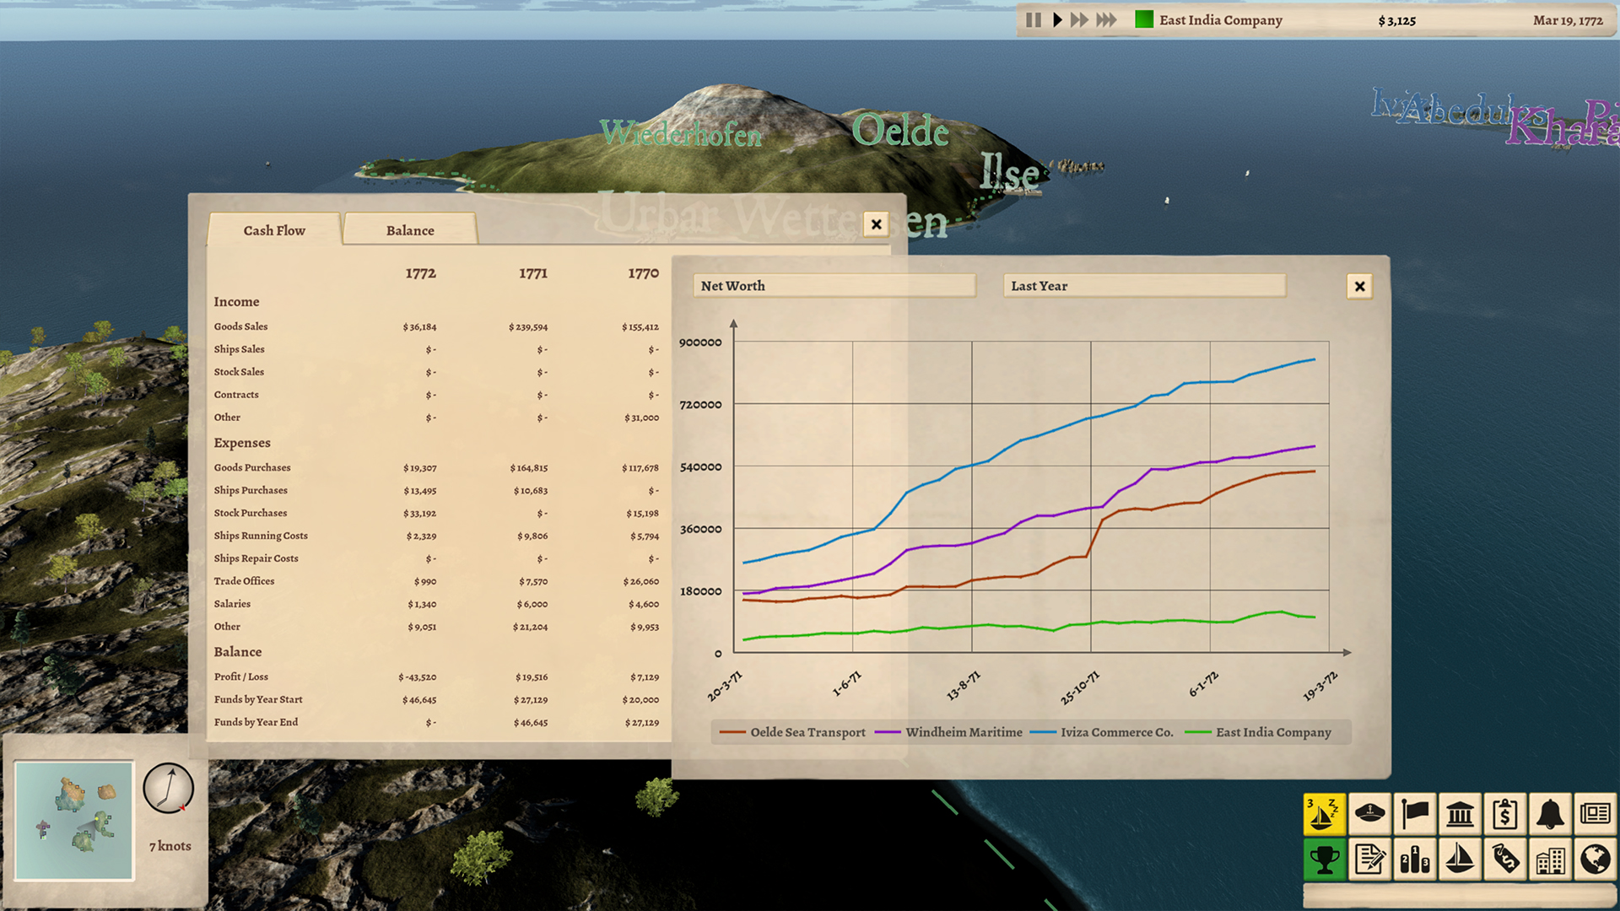Open the bank building icon
The height and width of the screenshot is (911, 1620).
(1461, 815)
